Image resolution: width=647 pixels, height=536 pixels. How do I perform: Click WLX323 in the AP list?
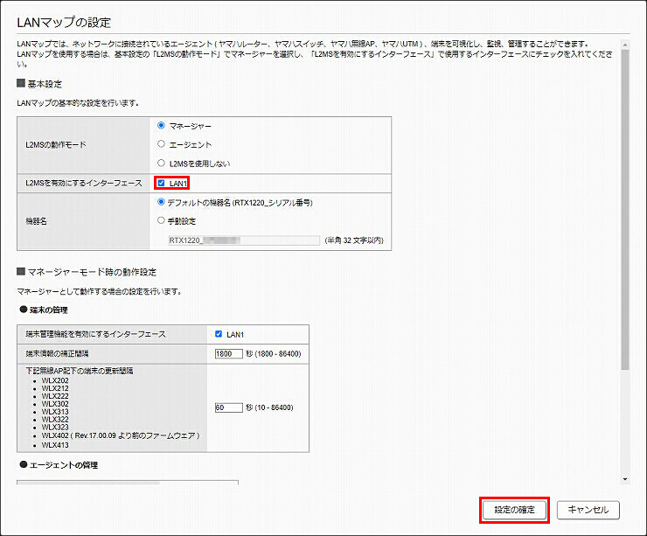(55, 427)
